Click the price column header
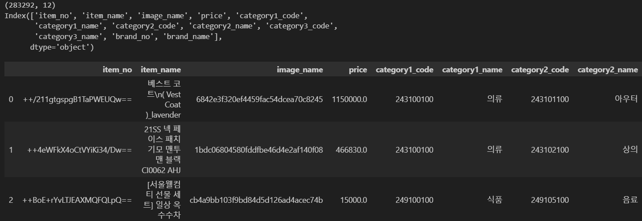 (358, 70)
